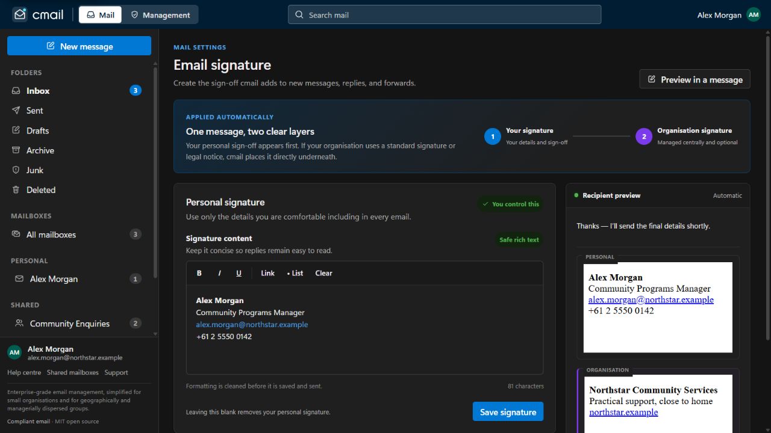Open the northstar.example link in preview
Image resolution: width=771 pixels, height=433 pixels.
pos(623,412)
